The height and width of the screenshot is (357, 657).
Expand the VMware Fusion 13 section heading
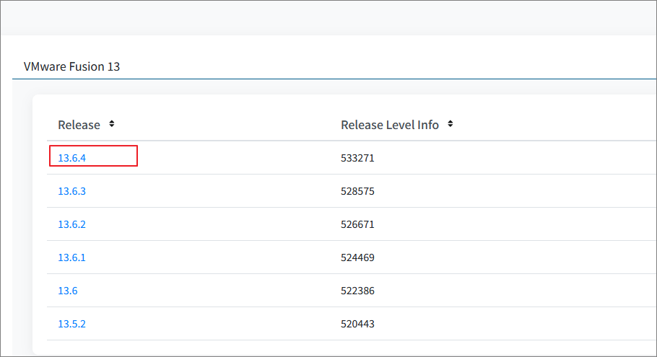pos(71,66)
